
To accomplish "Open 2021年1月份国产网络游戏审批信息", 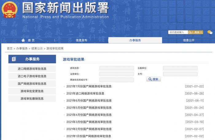I will pos(88,136).
